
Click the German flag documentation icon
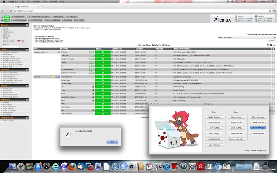pos(19,41)
